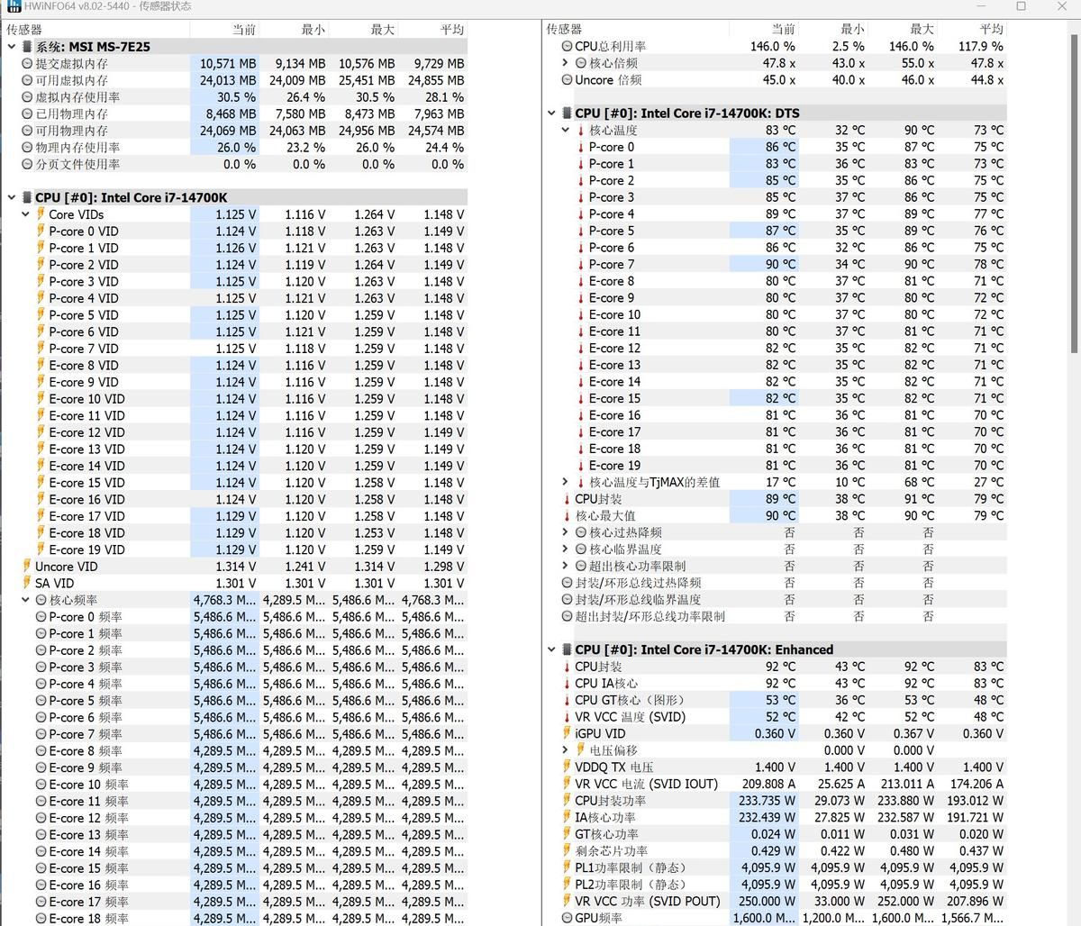This screenshot has width=1081, height=926.
Task: Collapse the CPU Enhanced sensor group
Action: [551, 649]
